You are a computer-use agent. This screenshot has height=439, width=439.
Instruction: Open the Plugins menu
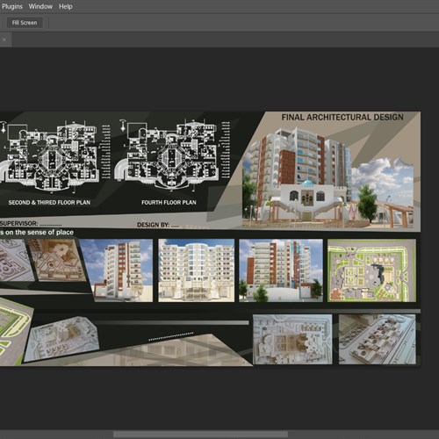tap(12, 6)
